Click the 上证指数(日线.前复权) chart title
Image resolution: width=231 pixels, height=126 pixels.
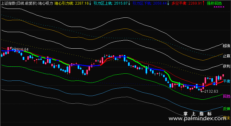pyautogui.click(x=19, y=3)
